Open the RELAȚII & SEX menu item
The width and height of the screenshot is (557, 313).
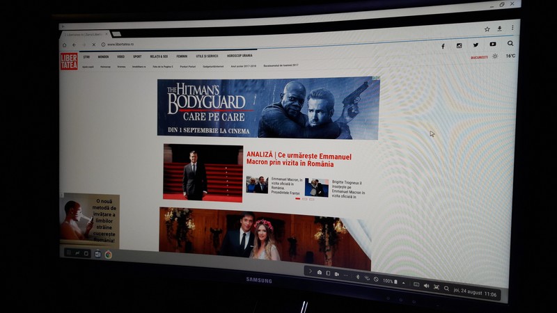coord(159,56)
